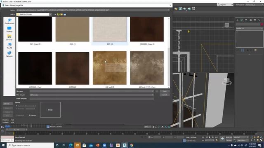Viewport: 264px width, 148px height.
Task: Open Network in dialog sidebar
Action: pos(9,54)
